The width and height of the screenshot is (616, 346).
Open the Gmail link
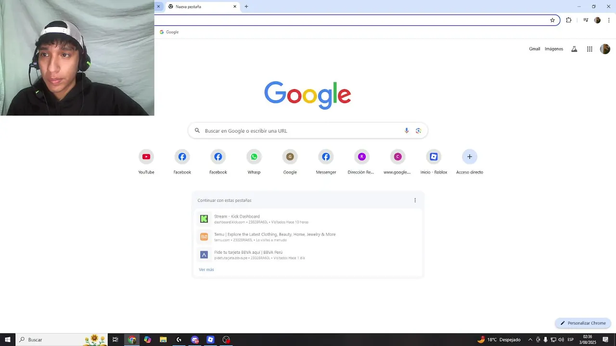(x=535, y=49)
